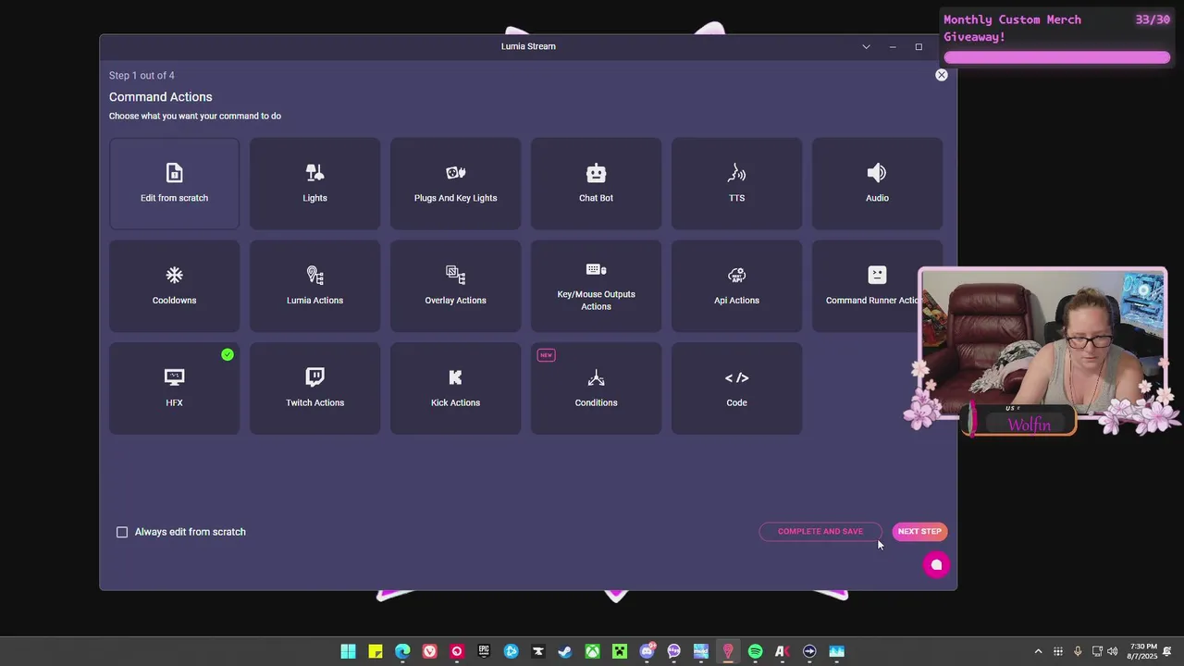Launch Microsoft Edge from the taskbar
1184x666 pixels.
point(402,651)
